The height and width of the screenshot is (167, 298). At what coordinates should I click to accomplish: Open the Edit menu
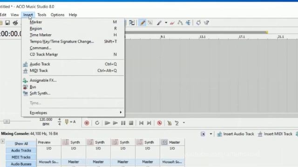point(3,15)
